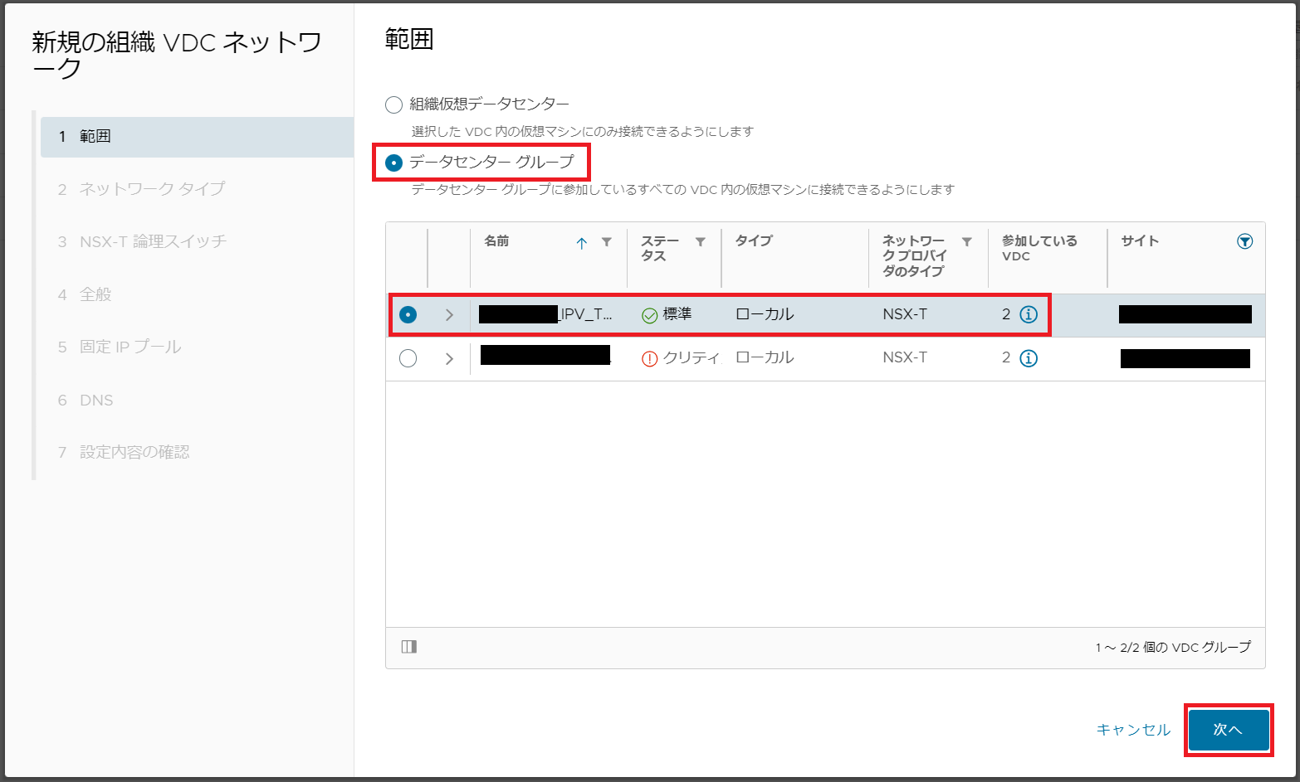Screen dimensions: 1300x782
Task: Click NSX-T in the クリティカル status row
Action: click(905, 357)
